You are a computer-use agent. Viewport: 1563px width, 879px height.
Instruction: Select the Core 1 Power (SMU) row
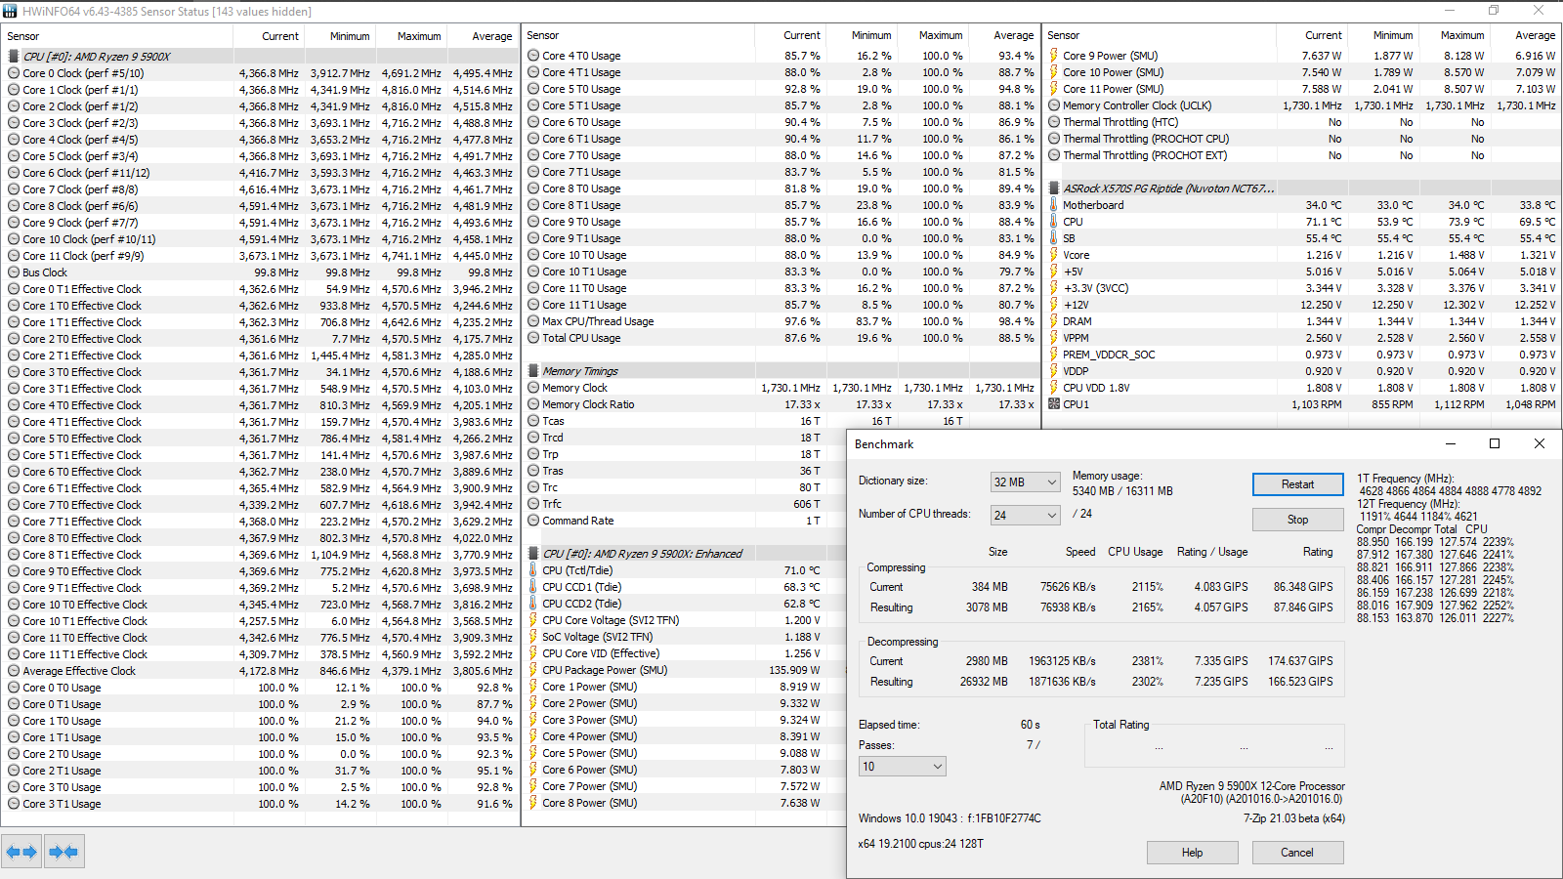(x=685, y=687)
